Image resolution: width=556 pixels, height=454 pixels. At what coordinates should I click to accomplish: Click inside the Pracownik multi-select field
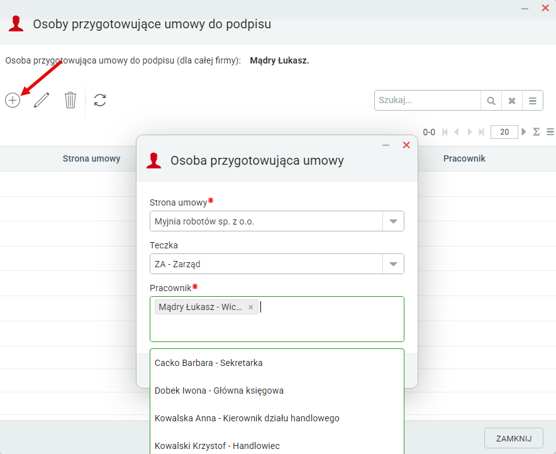pos(277,319)
